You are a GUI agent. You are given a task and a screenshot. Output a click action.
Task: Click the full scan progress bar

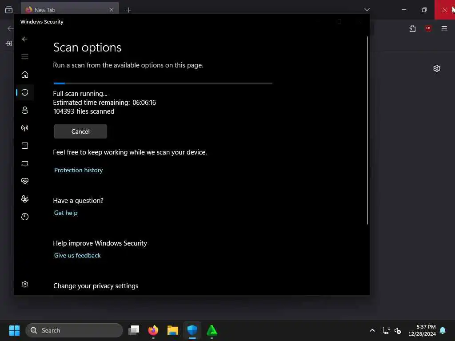(163, 83)
